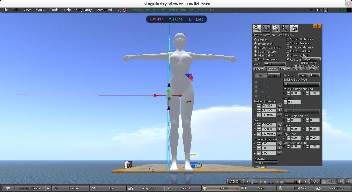Enable Limit drag distance checkbox
The height and width of the screenshot is (192, 352).
pyautogui.click(x=288, y=47)
